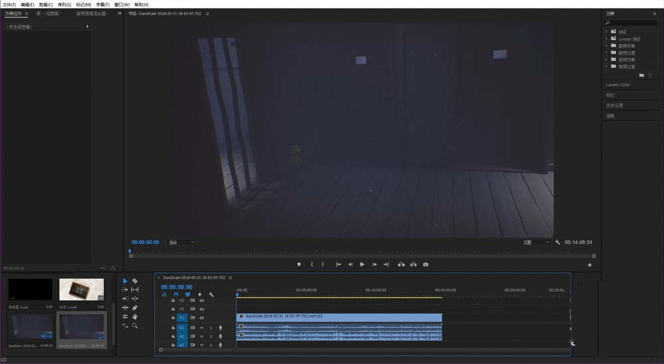Pick the Pen tool

point(135,308)
